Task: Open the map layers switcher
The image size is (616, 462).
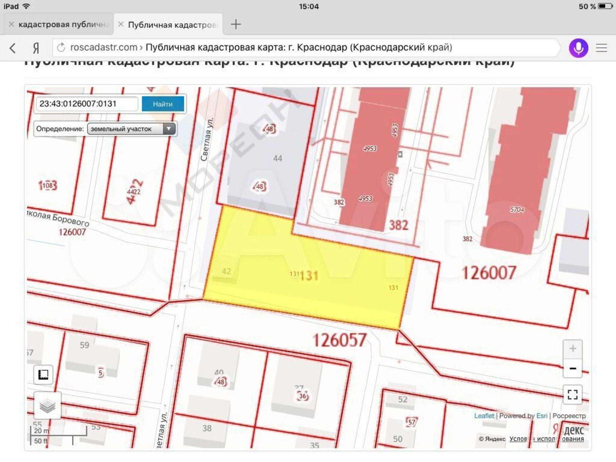Action: tap(47, 405)
